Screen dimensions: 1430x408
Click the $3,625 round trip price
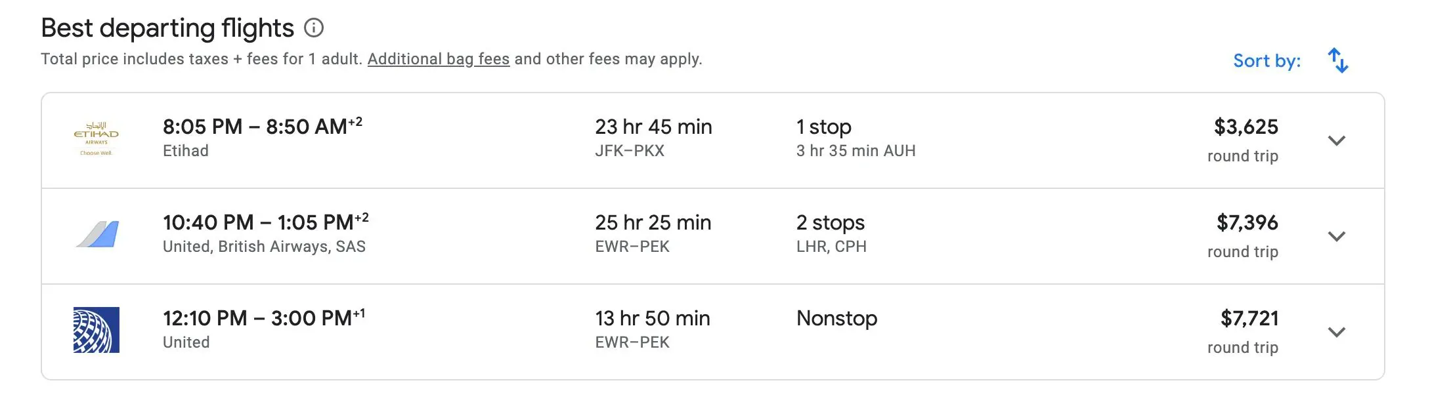1246,127
